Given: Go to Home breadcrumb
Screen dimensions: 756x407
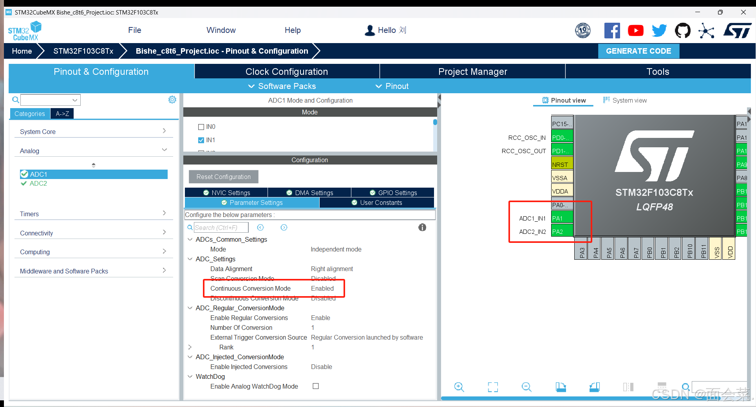Looking at the screenshot, I should coord(22,51).
